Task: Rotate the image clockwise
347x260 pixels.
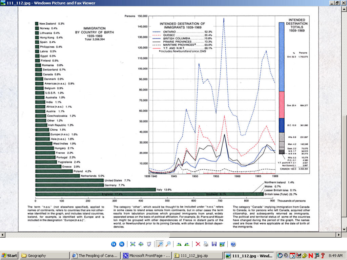Action: 179,244
